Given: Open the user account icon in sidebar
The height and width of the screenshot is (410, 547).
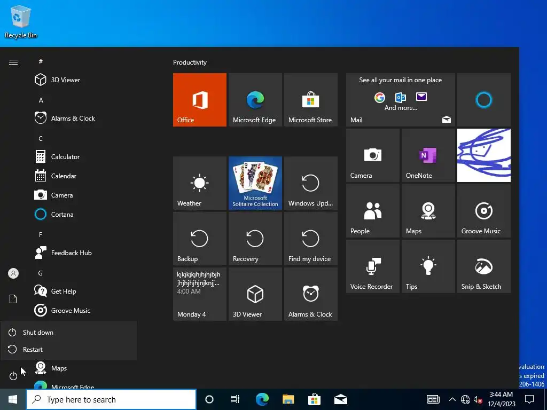Looking at the screenshot, I should (x=13, y=273).
